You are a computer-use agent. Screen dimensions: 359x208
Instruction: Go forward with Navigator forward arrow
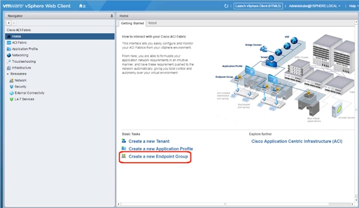(x=13, y=23)
